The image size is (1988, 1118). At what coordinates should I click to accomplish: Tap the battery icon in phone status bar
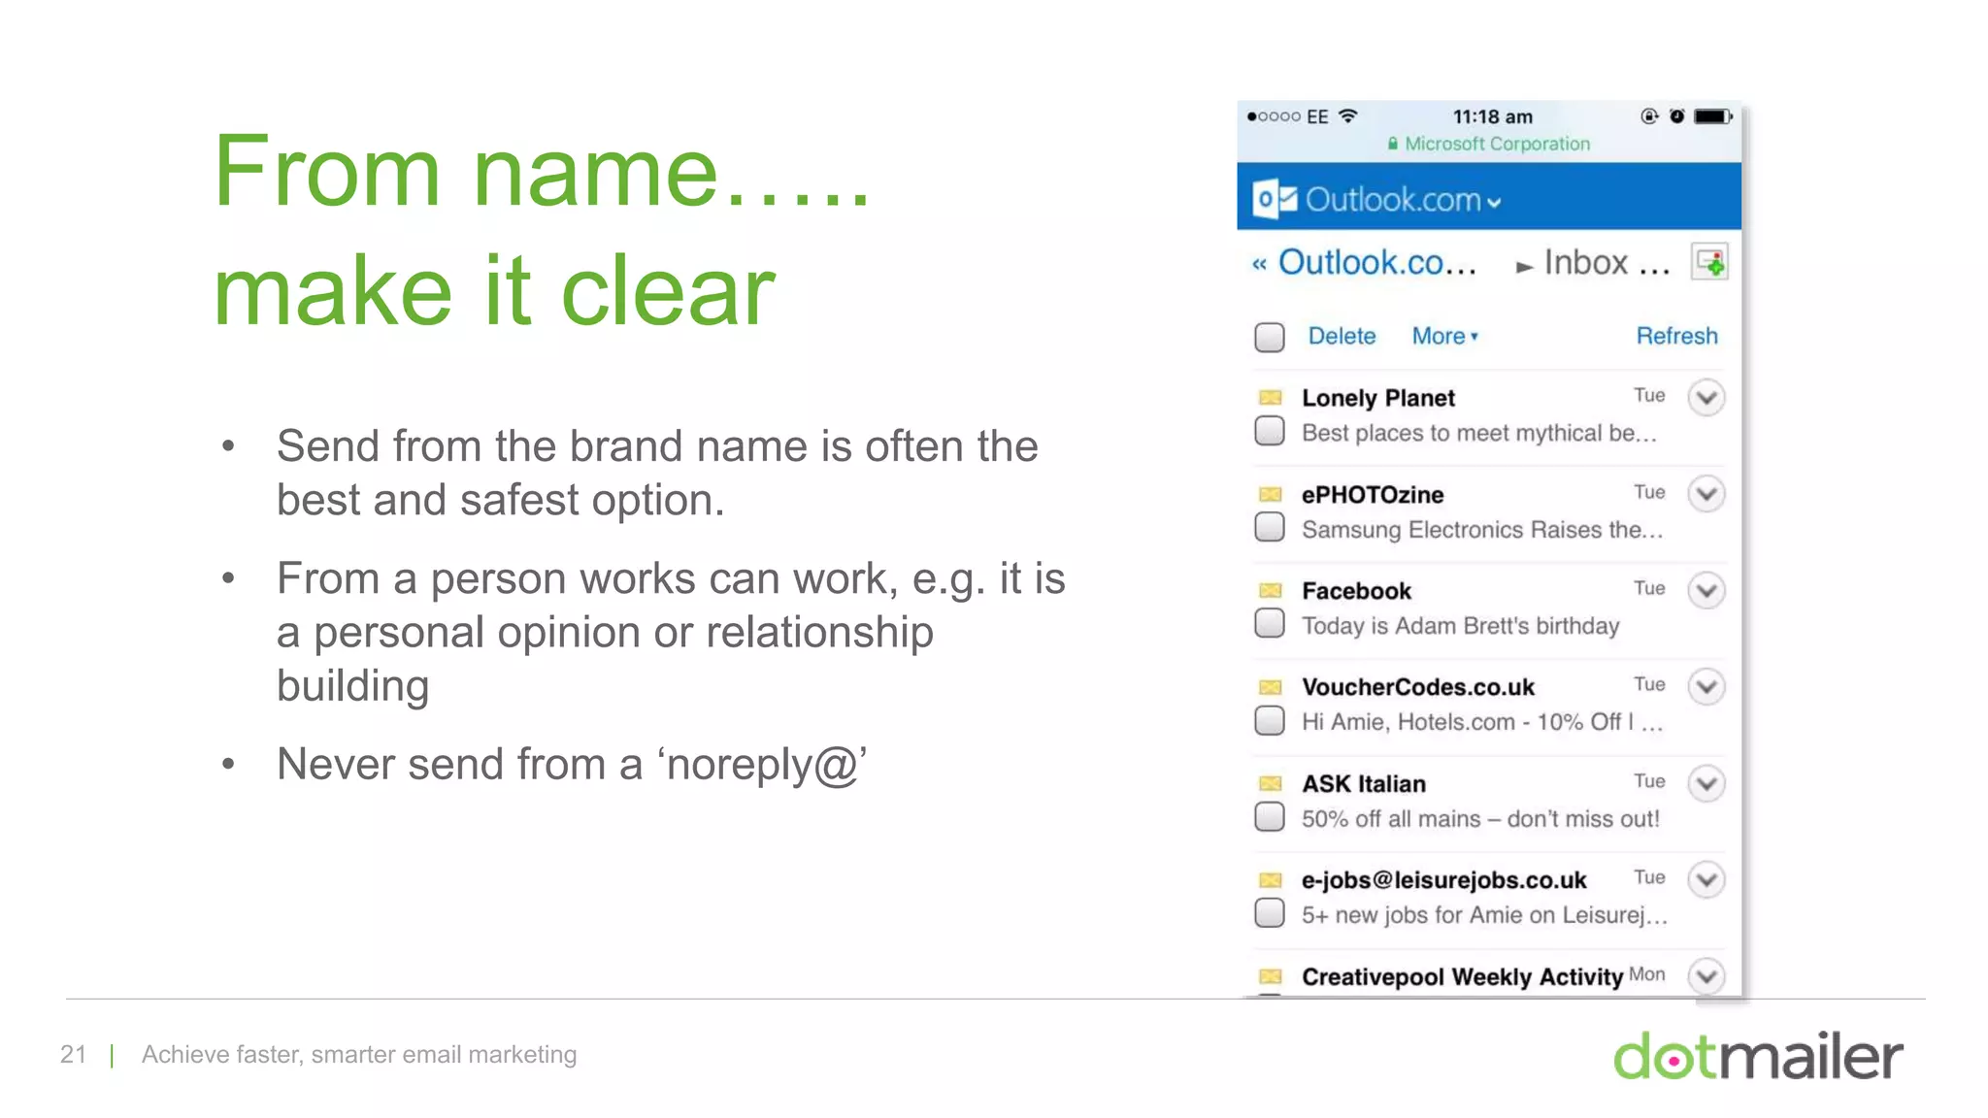[1712, 116]
